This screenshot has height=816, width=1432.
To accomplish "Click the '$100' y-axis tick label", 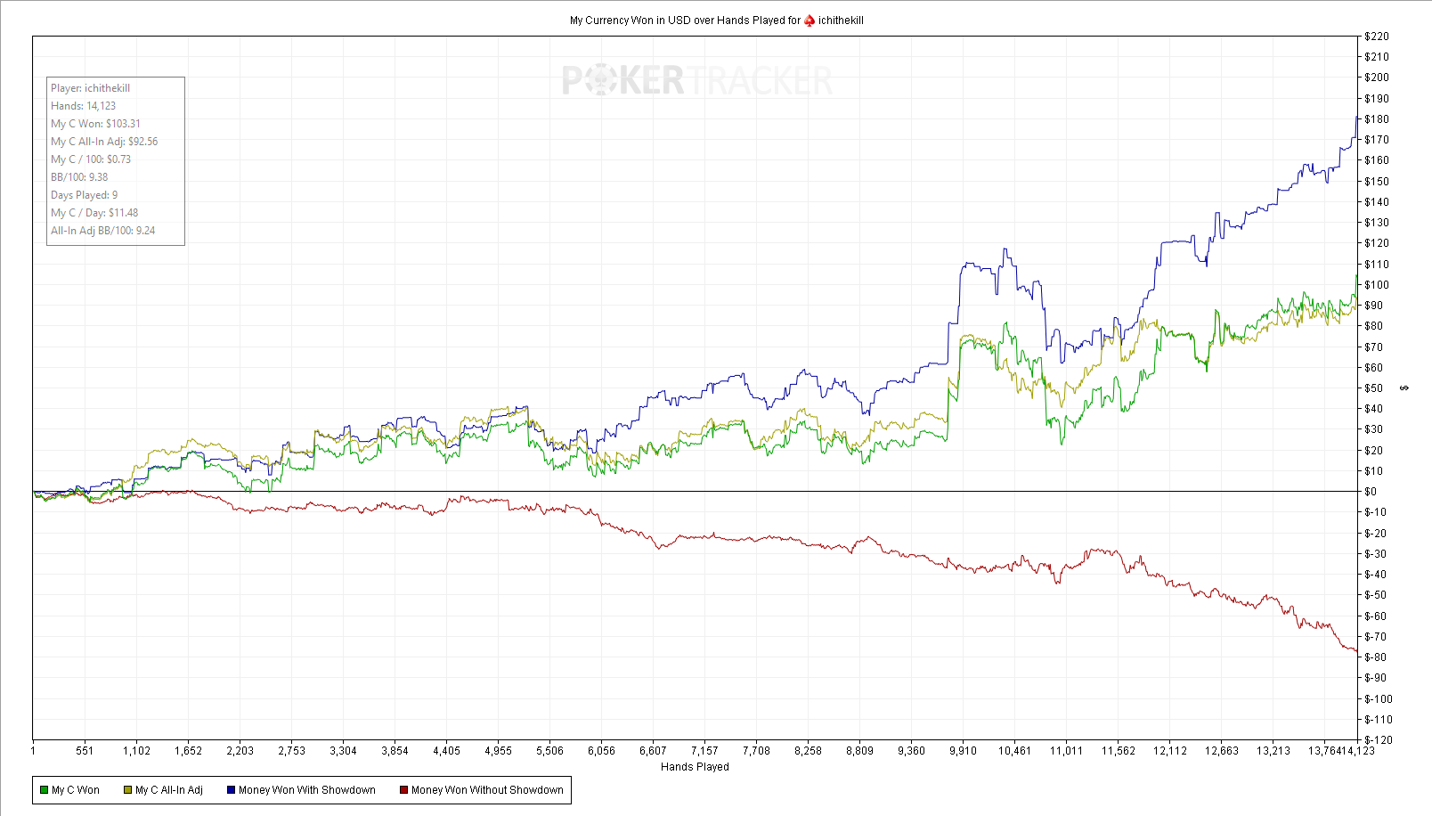I will [1377, 285].
